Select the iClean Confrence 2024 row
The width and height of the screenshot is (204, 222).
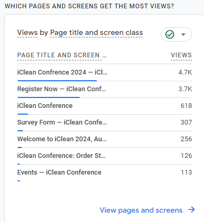[x=105, y=72]
